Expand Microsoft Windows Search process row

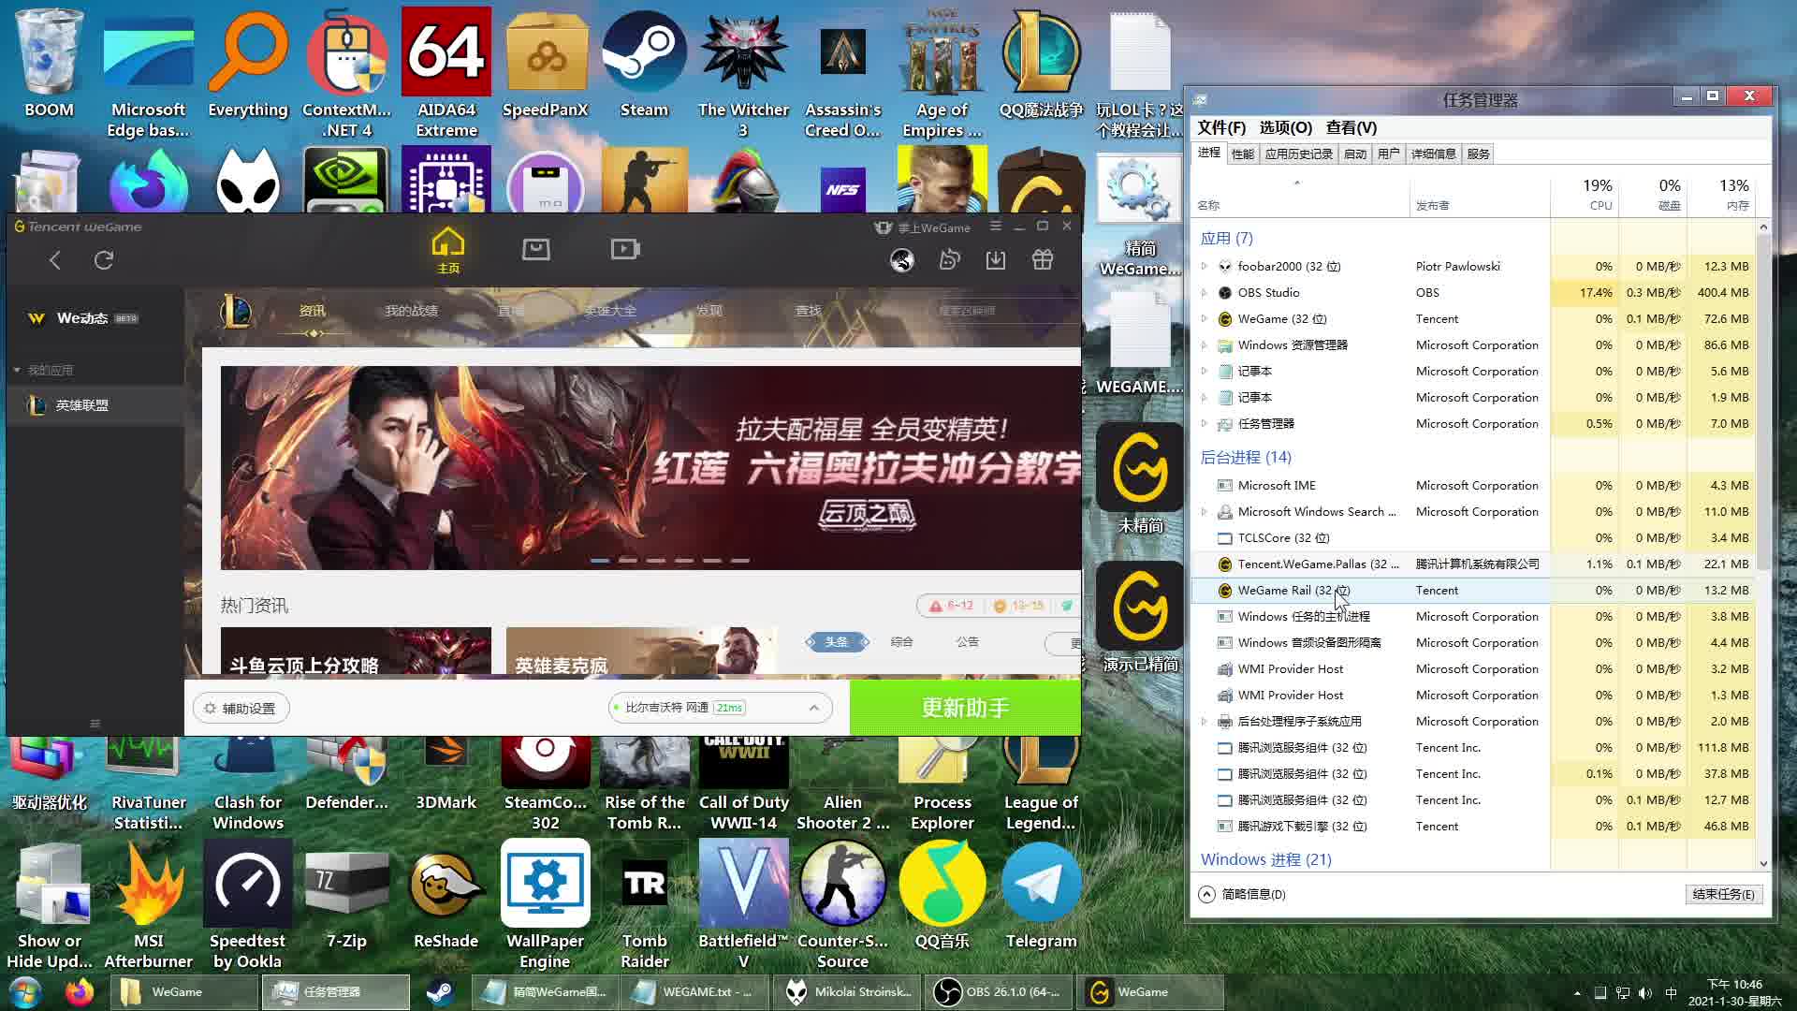pos(1205,512)
